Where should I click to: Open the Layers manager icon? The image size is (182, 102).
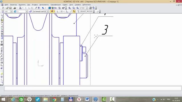point(30,11)
